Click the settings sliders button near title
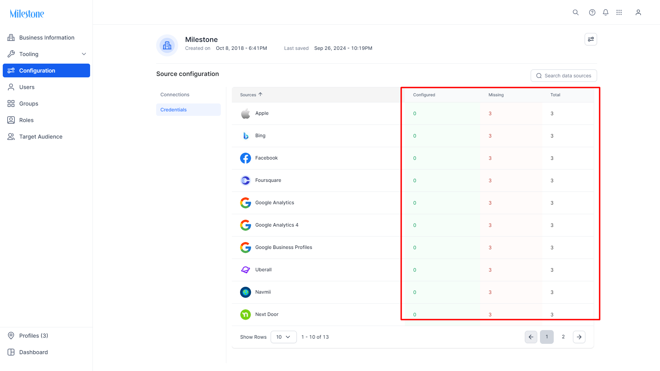This screenshot has width=660, height=371. (591, 39)
